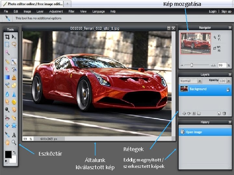234x175 pixels.
Task: Open the Edit menu
Action: pos(16,11)
